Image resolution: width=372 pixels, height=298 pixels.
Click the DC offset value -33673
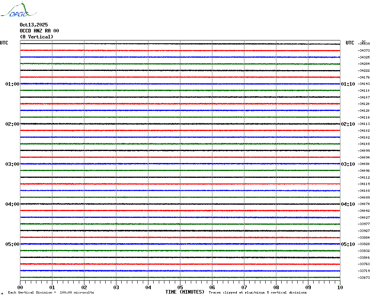pyautogui.click(x=364, y=278)
